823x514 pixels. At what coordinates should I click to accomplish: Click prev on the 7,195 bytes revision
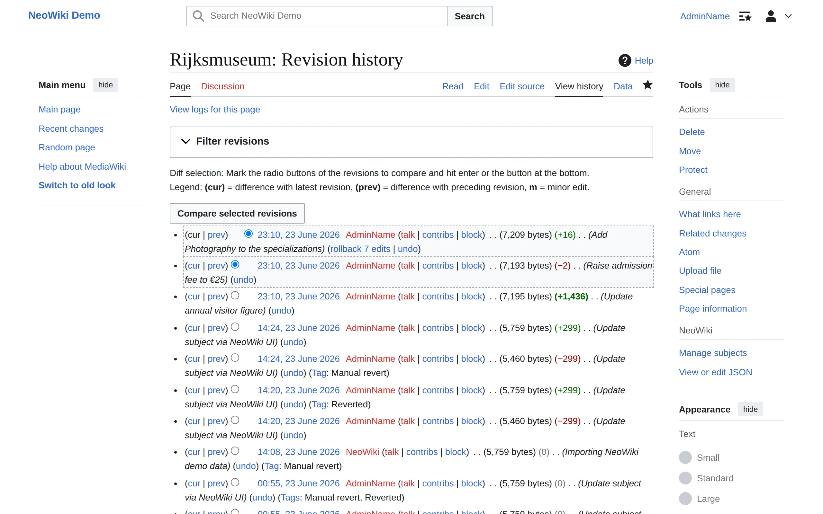coord(216,297)
